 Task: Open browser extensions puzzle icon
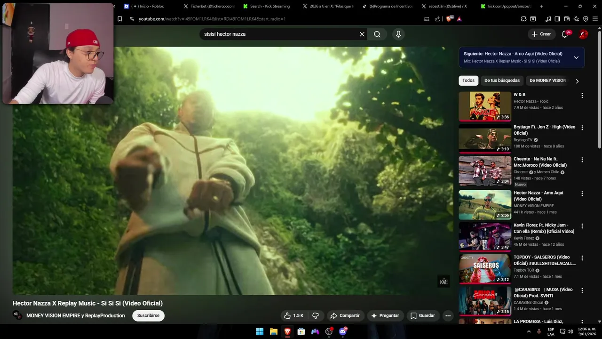click(523, 19)
